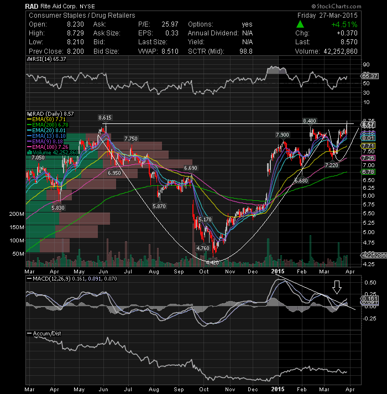This screenshot has height=394, width=387.
Task: Click the 6.680 price annotation
Action: (301, 180)
